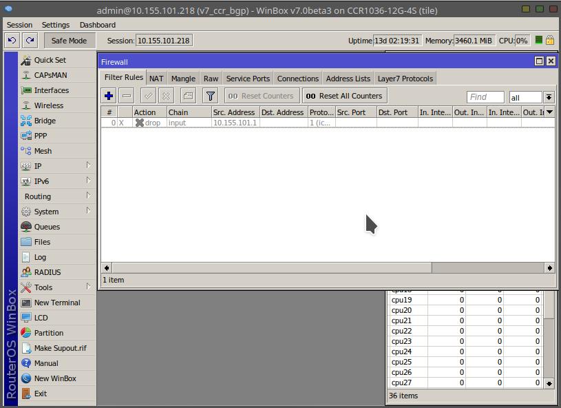
Task: Click the Find input field
Action: tap(485, 97)
